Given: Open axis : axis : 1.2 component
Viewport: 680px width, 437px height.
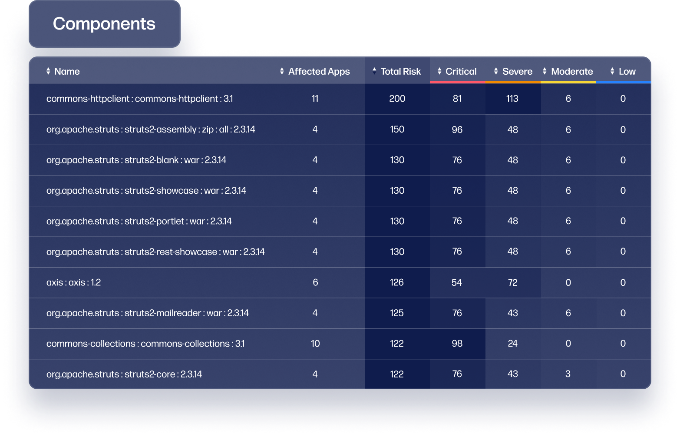Looking at the screenshot, I should tap(73, 283).
